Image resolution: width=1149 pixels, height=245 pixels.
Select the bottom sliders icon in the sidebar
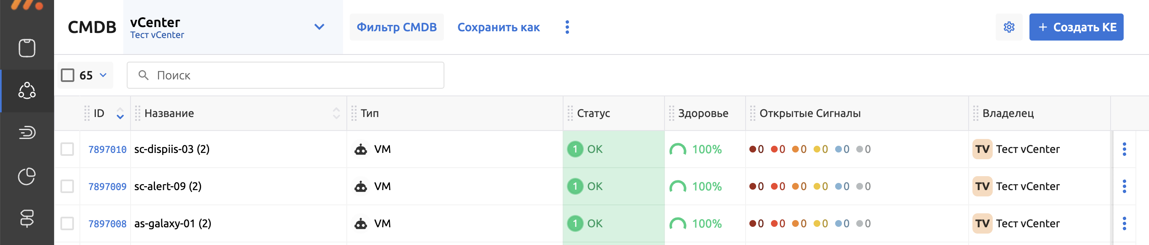point(27,219)
